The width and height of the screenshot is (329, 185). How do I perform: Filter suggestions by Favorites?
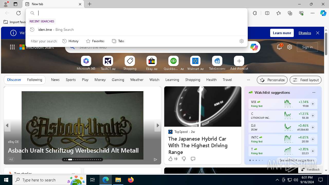point(95,41)
